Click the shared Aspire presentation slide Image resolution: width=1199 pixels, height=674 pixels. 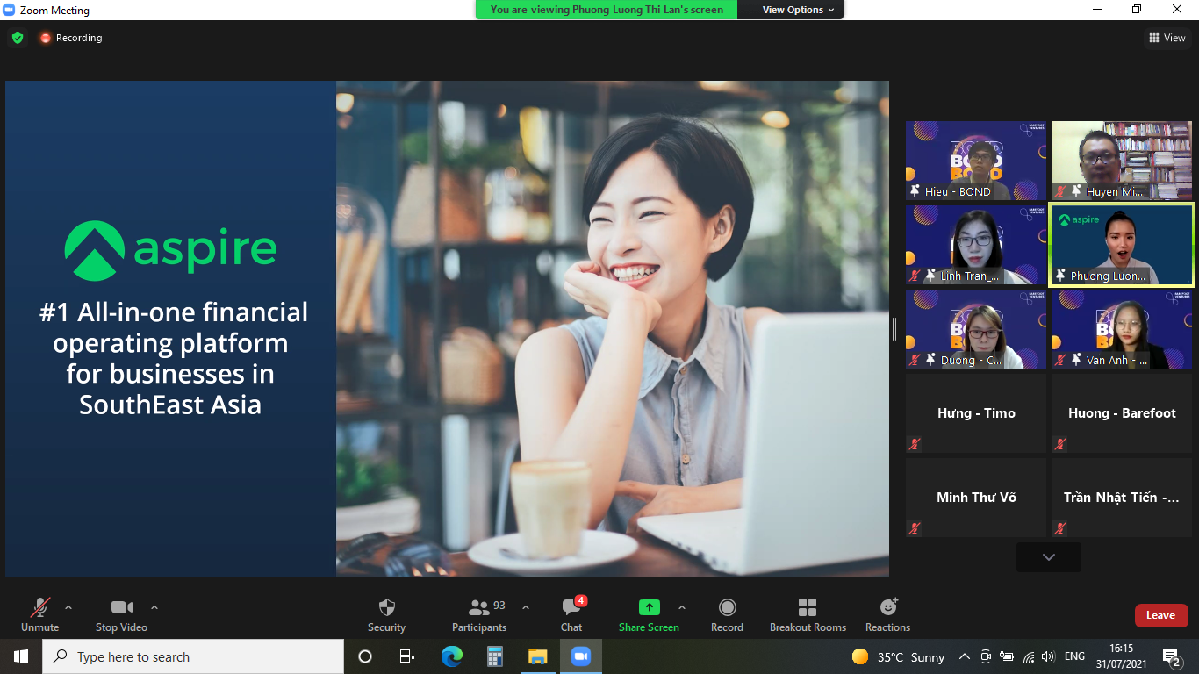(447, 329)
